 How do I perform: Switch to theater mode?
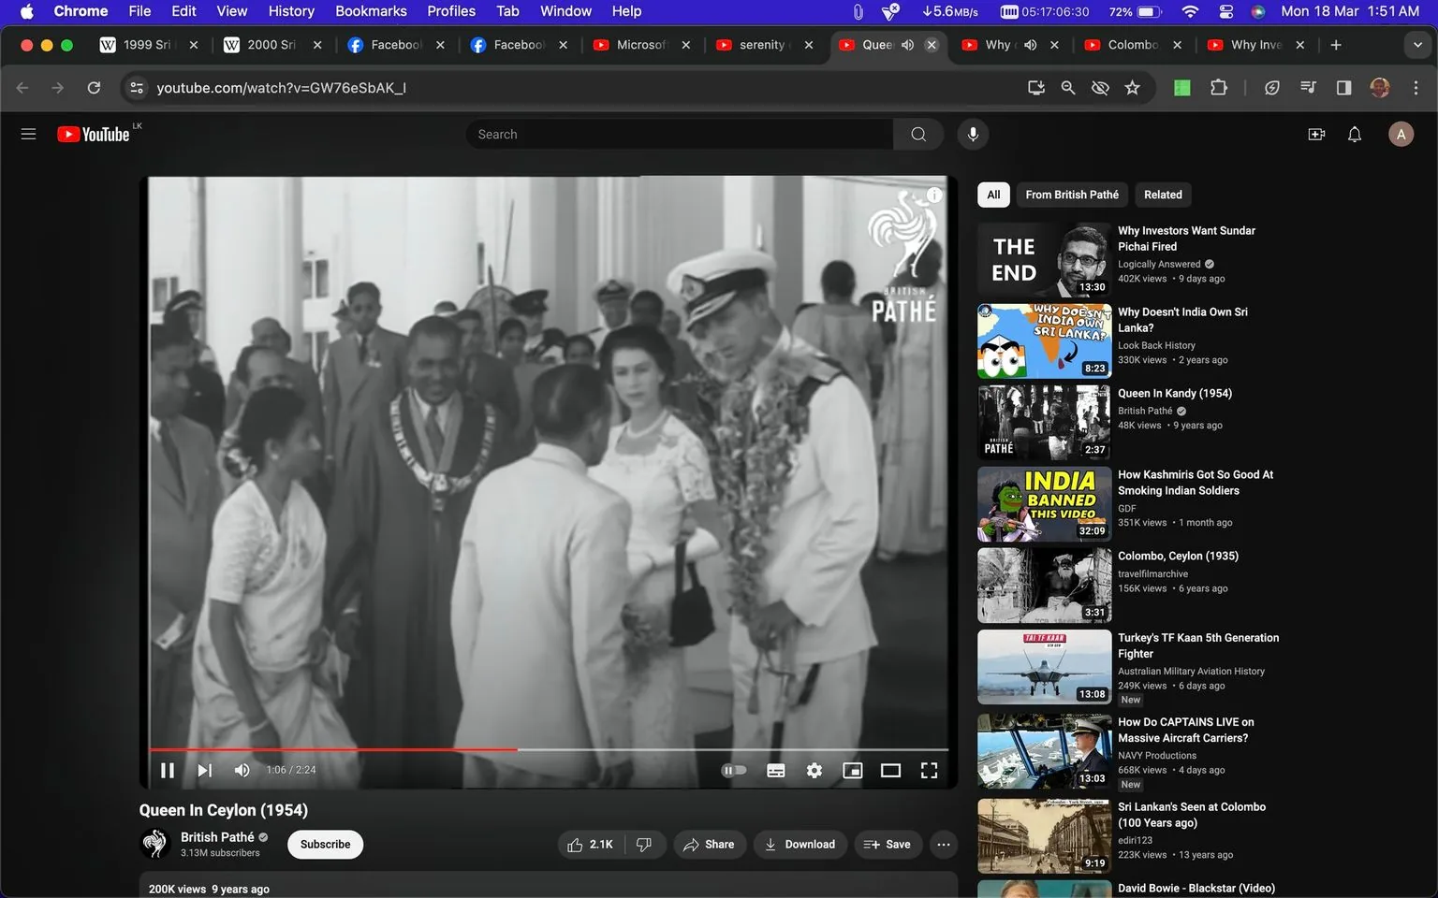[890, 770]
